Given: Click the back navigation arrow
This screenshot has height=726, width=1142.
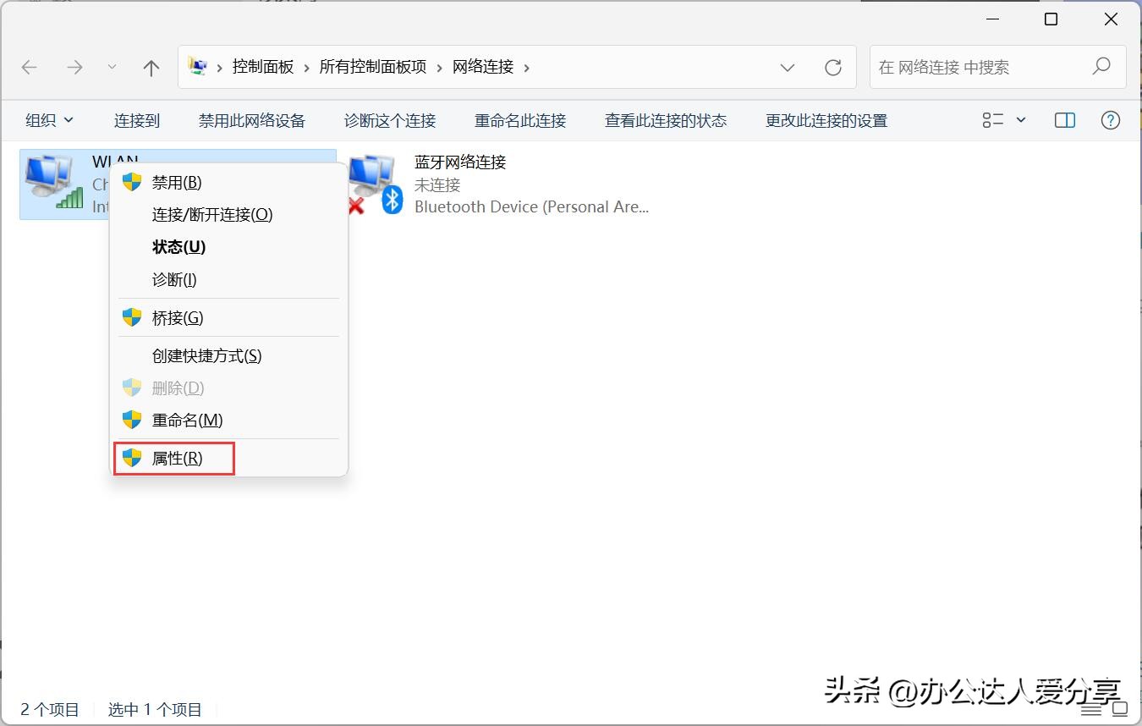Looking at the screenshot, I should click(x=29, y=67).
